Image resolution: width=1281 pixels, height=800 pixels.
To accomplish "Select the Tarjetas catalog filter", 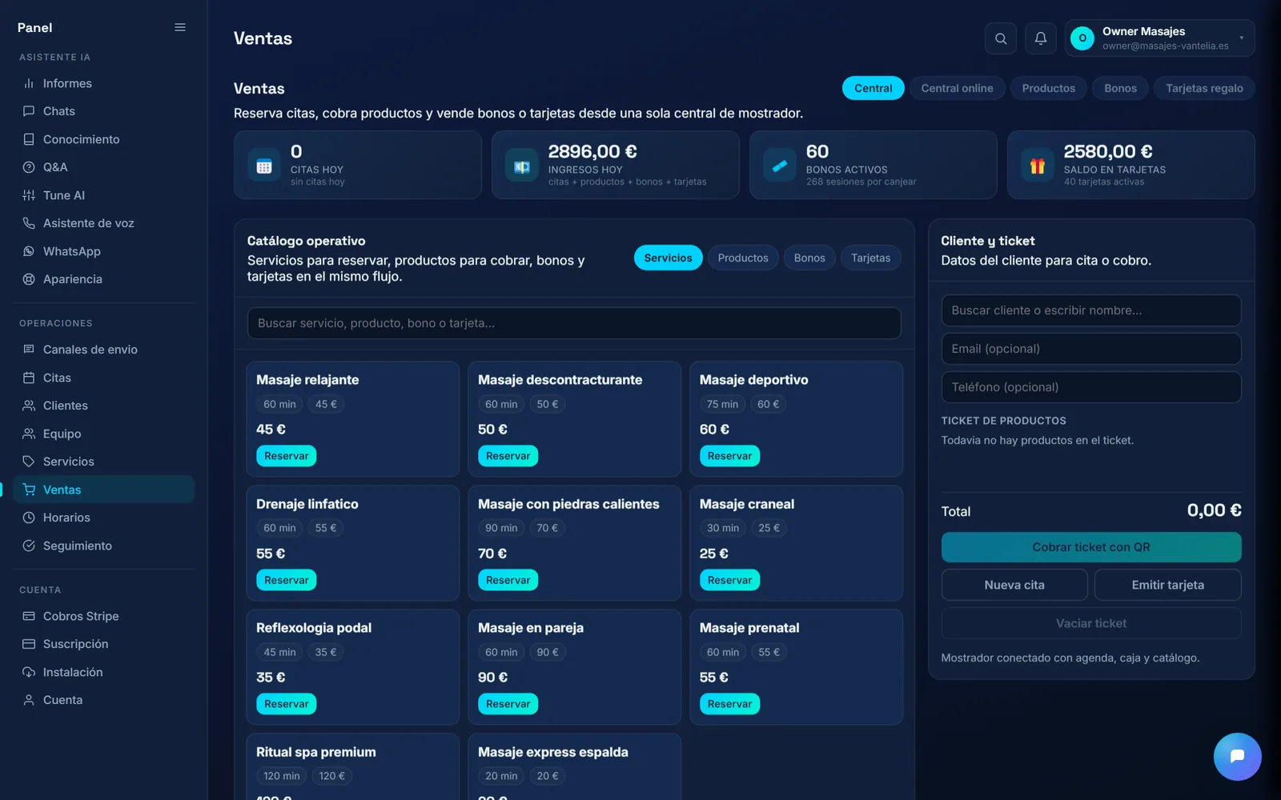I will (870, 258).
